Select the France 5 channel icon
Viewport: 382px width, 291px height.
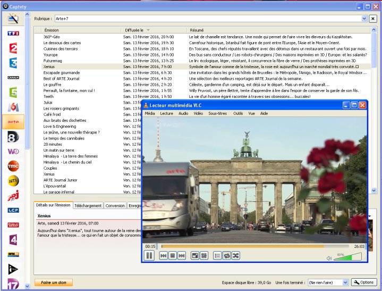pos(13,92)
